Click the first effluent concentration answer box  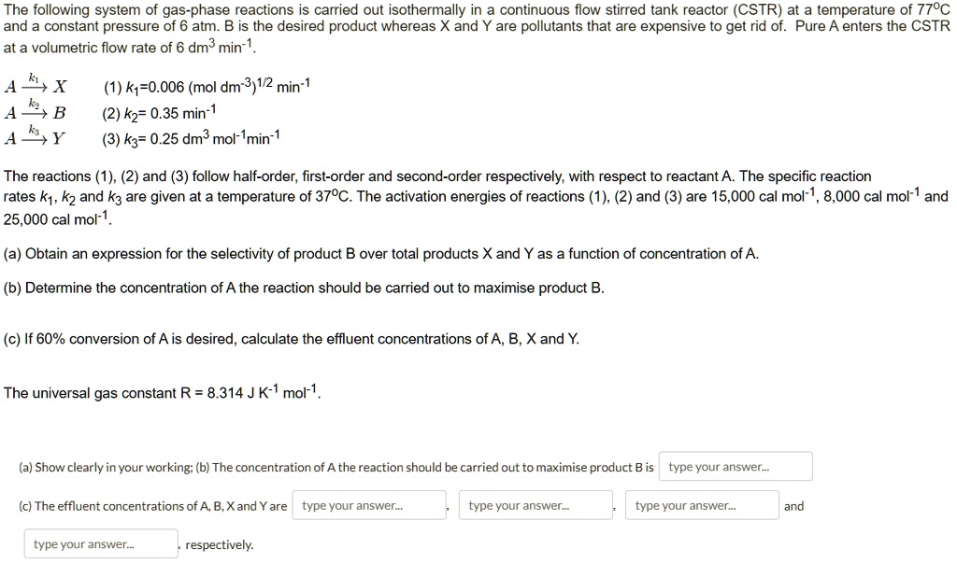coord(369,504)
